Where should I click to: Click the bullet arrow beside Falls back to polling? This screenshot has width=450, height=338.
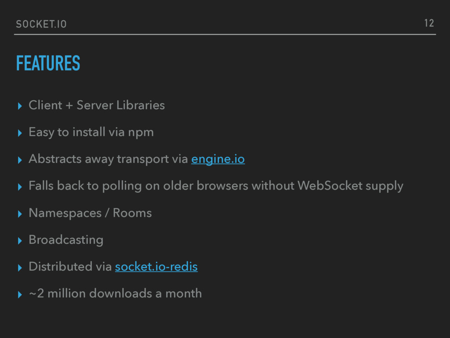[19, 187]
